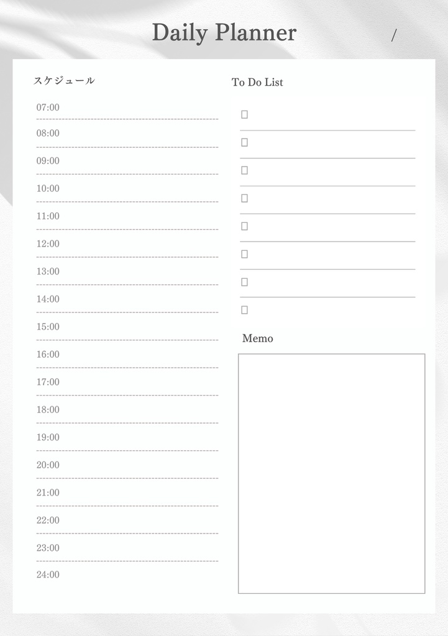Select the スケジュール heading
448x636 pixels.
point(64,81)
